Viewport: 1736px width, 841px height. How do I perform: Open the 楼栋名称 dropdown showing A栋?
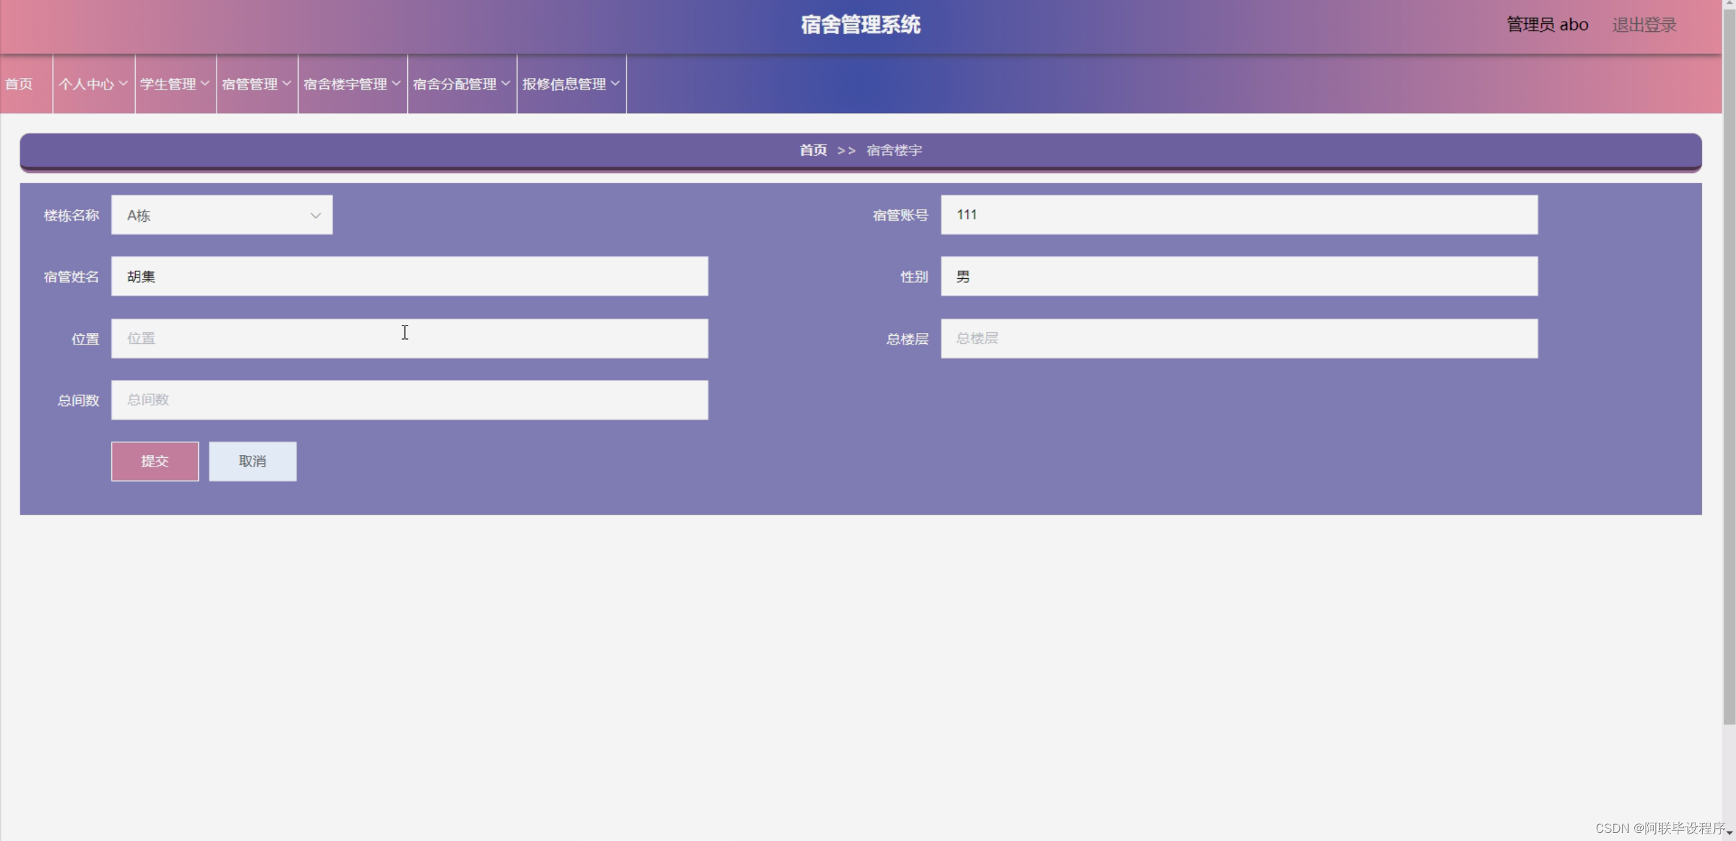coord(221,215)
